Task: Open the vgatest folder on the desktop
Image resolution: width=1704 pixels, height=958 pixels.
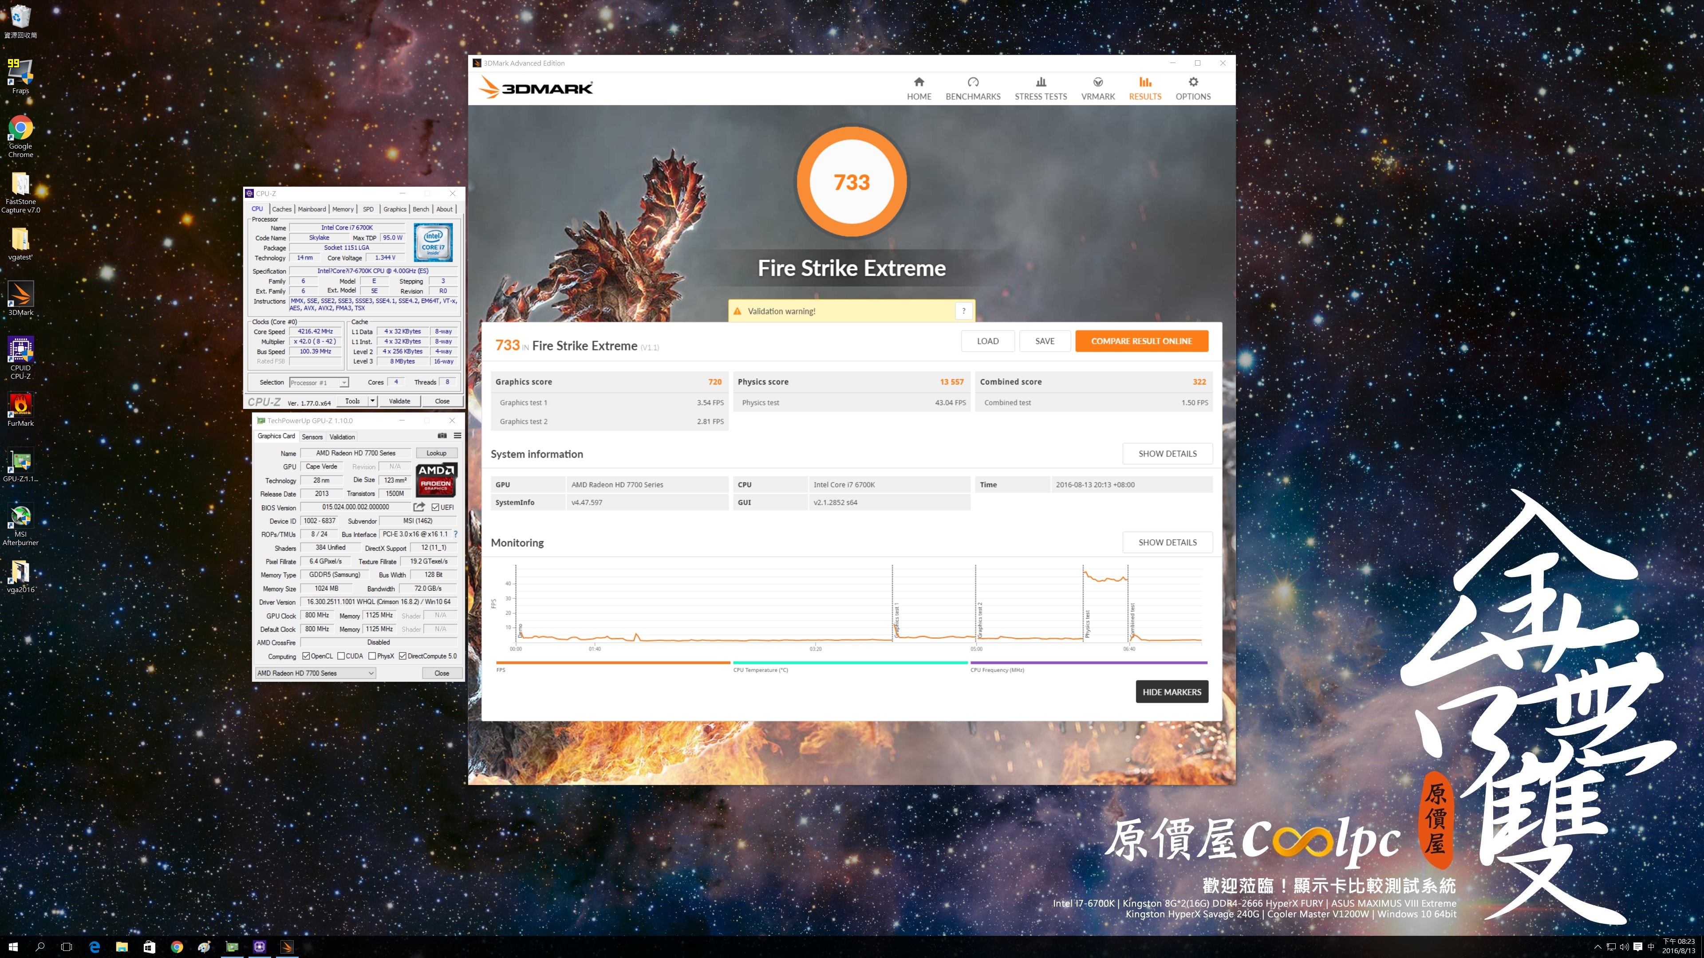Action: 20,243
